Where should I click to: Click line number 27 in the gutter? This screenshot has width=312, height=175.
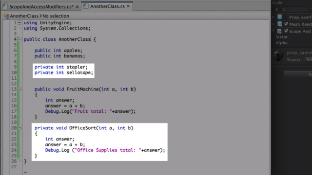pyautogui.click(x=14, y=166)
